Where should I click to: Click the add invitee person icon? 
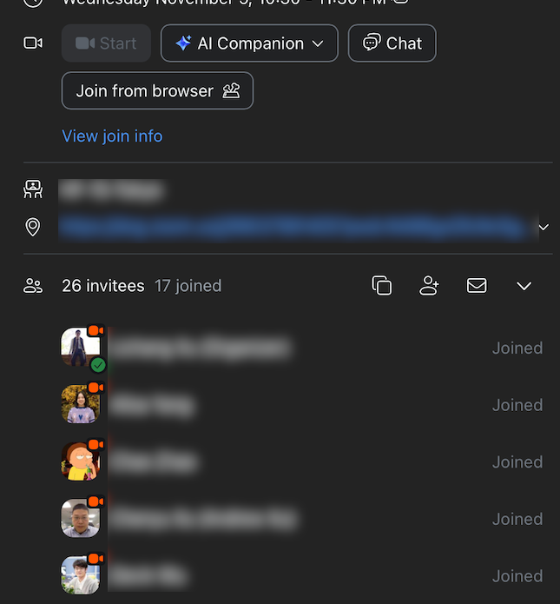[429, 285]
